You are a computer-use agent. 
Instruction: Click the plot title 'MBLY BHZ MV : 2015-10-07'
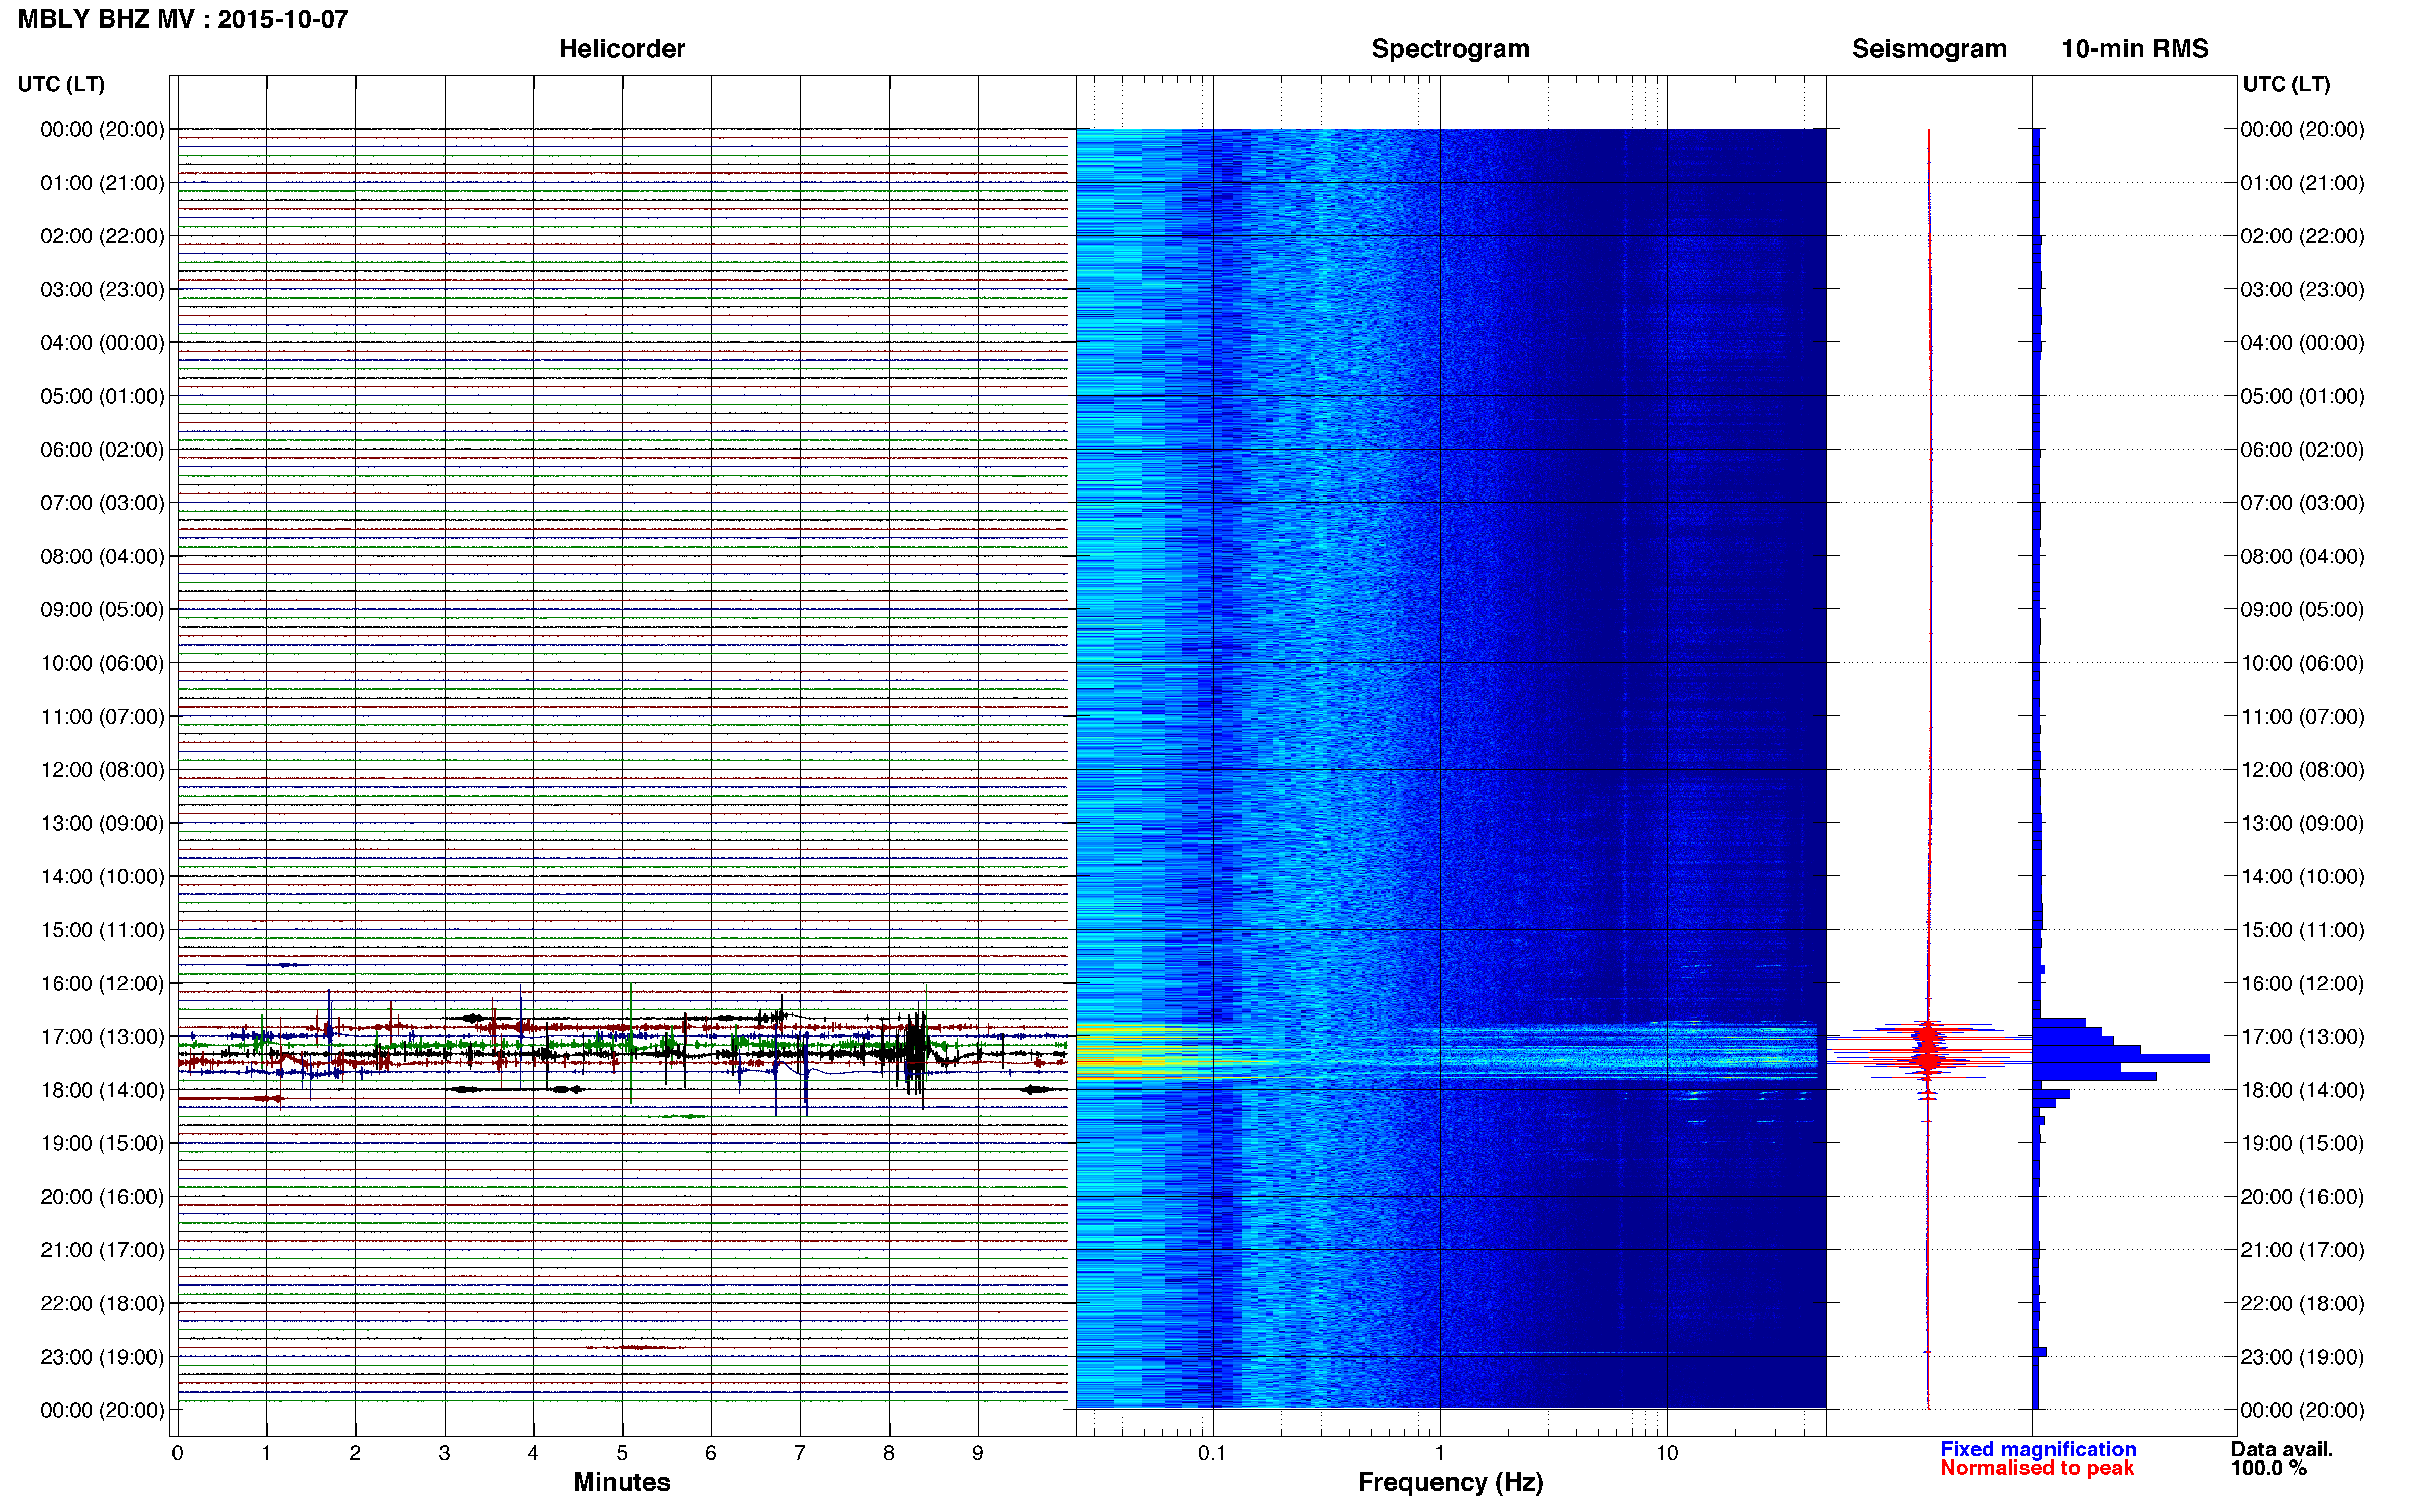(x=183, y=19)
